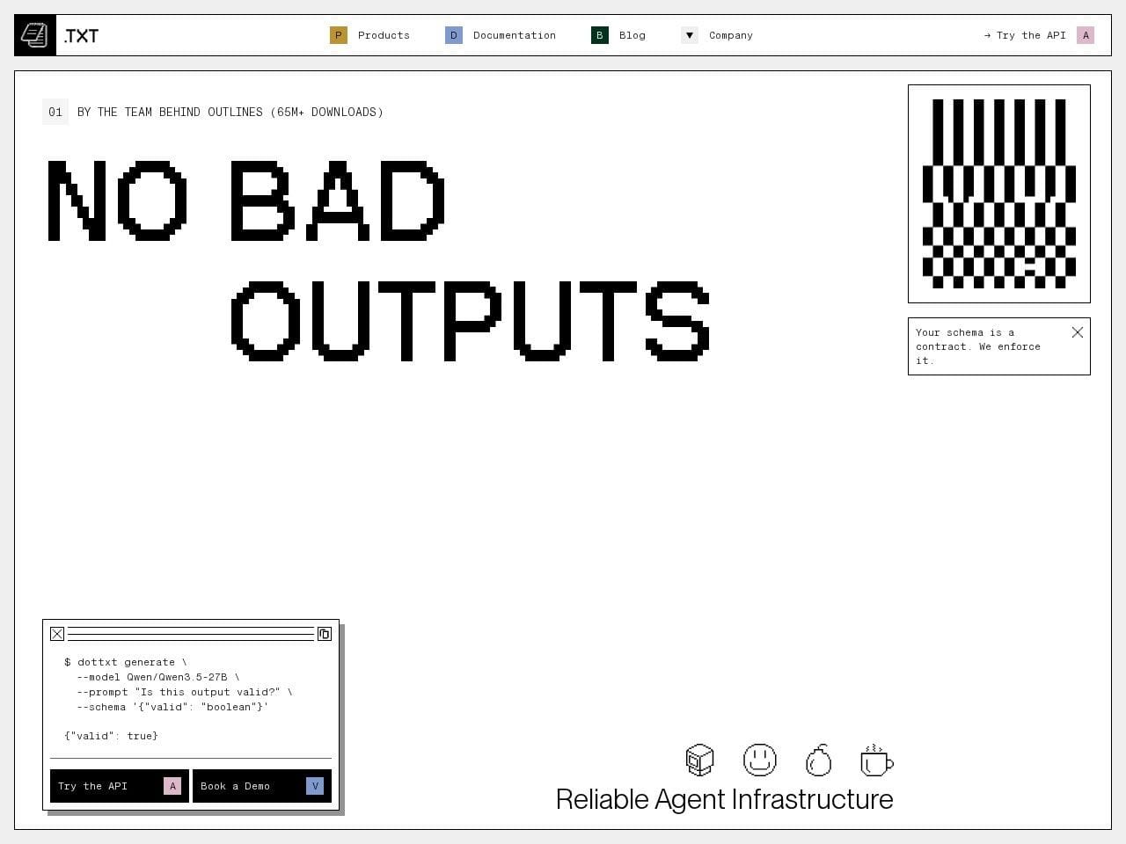Image resolution: width=1126 pixels, height=844 pixels.
Task: Click the .TXT wordmark text
Action: tap(81, 36)
